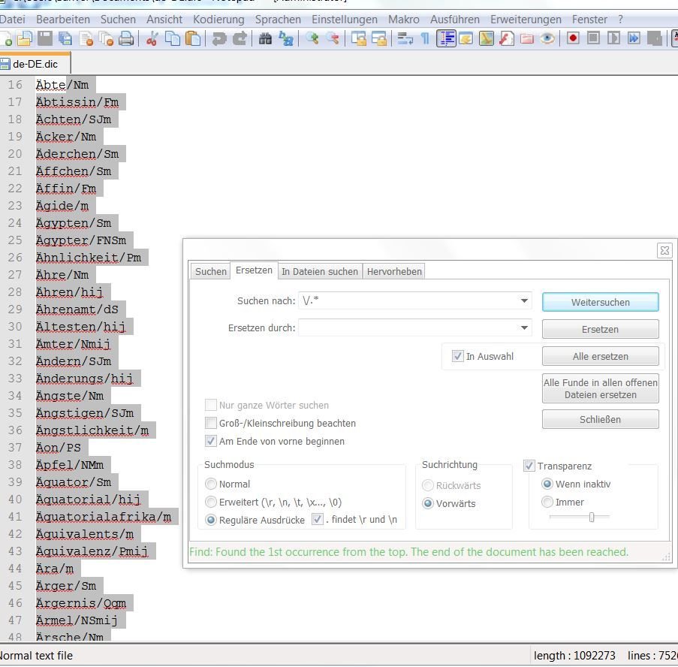Screen dimensions: 678x667
Task: Expand the Suchen nach history dropdown
Action: click(x=524, y=300)
